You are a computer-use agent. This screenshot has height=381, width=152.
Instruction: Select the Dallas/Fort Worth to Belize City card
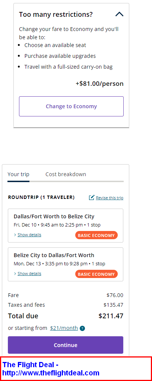(x=66, y=225)
